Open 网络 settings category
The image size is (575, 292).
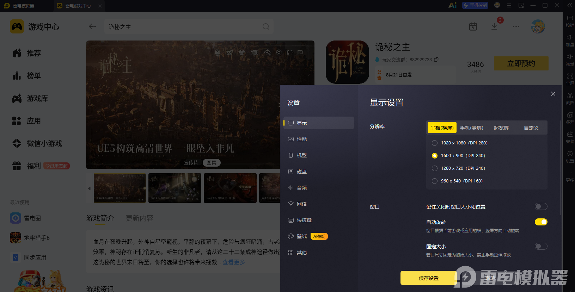pos(319,204)
